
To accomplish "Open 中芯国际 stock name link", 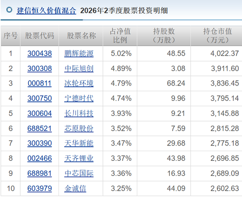I will [x=79, y=173].
